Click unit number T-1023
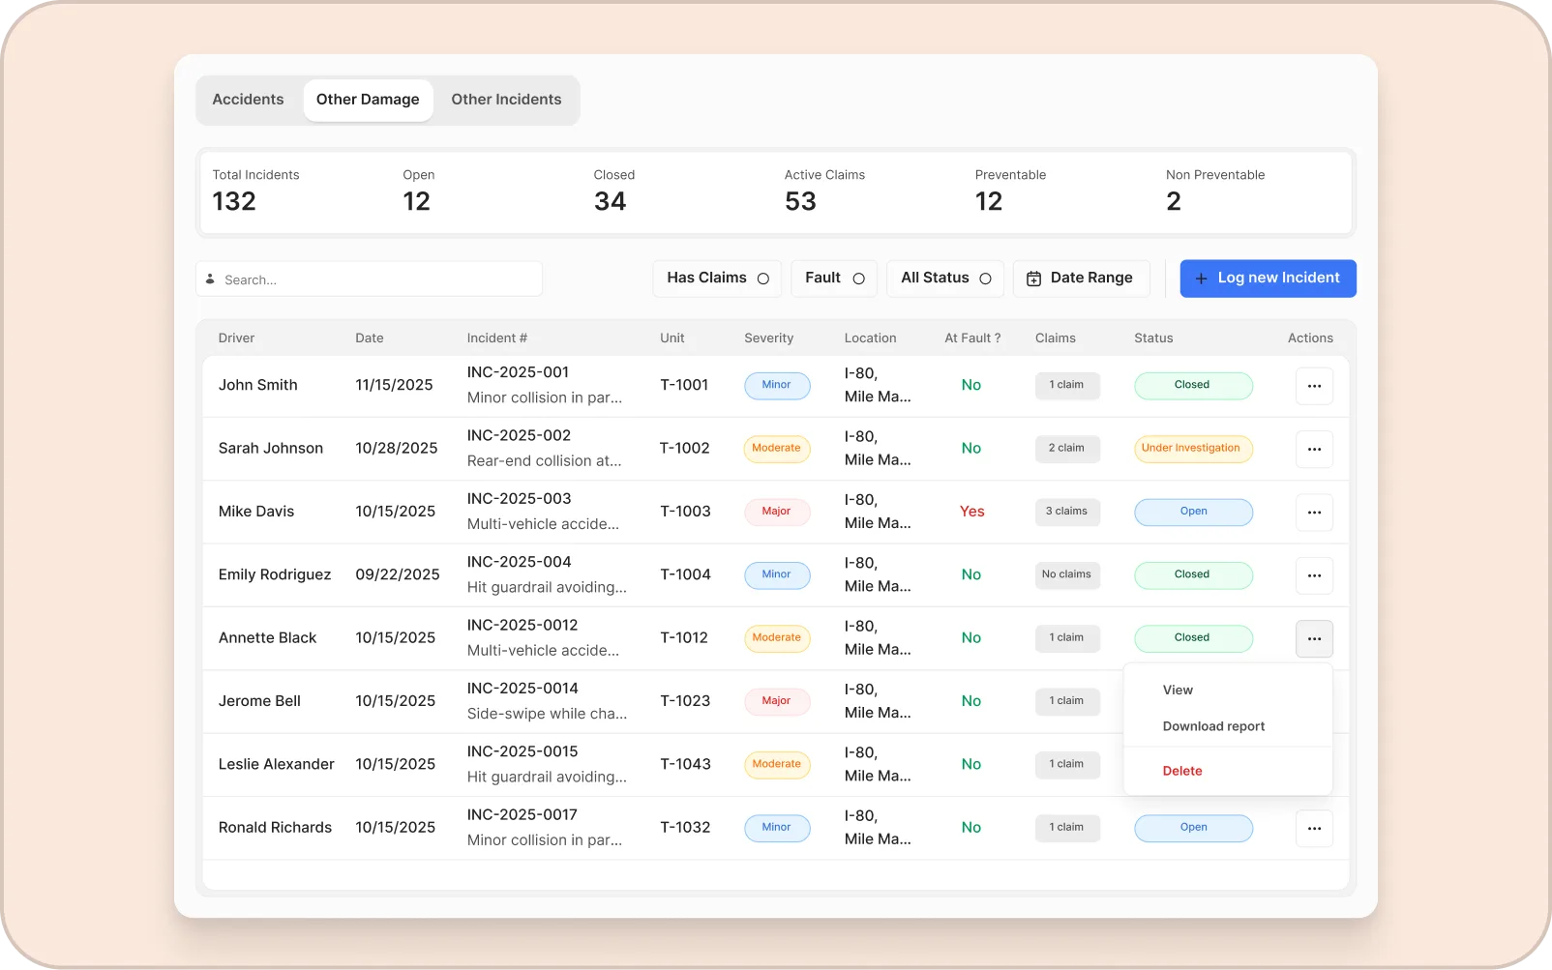 coord(685,701)
